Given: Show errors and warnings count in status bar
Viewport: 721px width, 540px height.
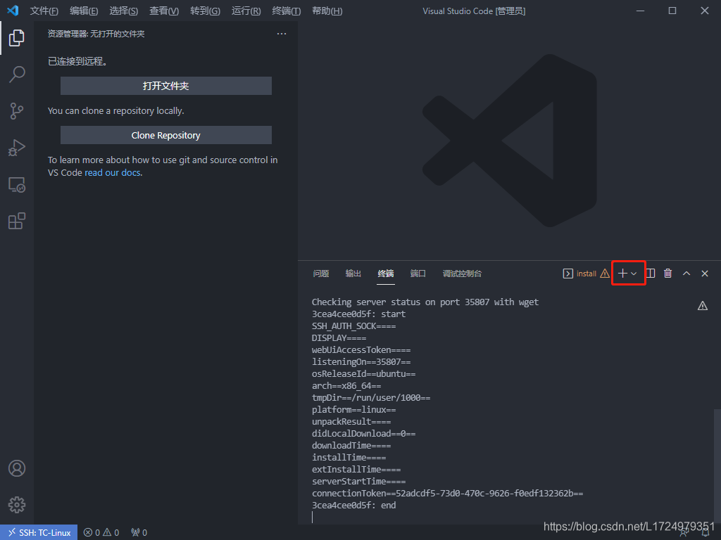Looking at the screenshot, I should pyautogui.click(x=101, y=533).
